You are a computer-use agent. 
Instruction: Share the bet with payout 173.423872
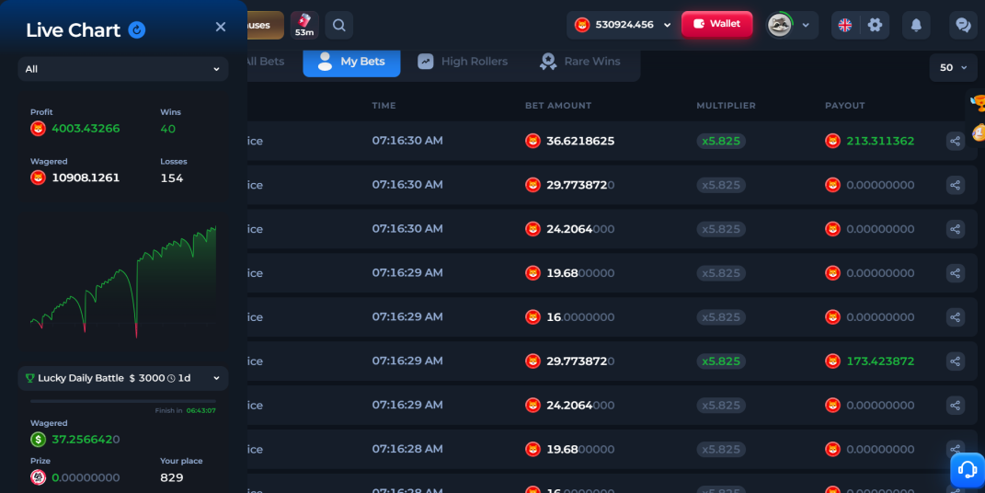(956, 361)
